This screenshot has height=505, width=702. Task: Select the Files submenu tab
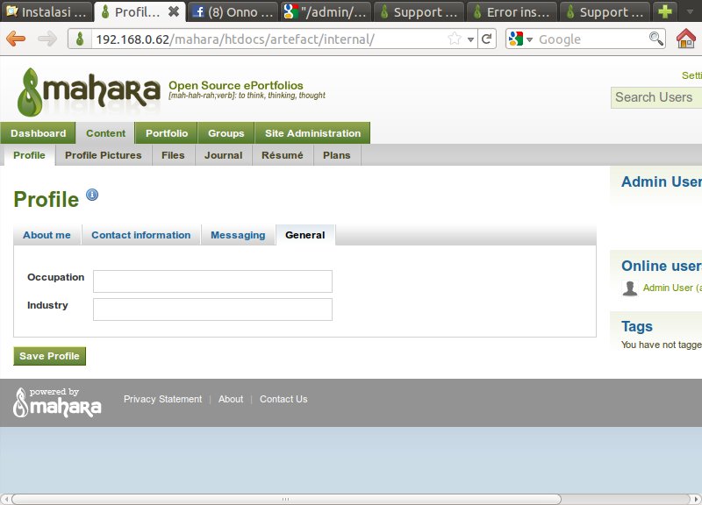click(173, 155)
